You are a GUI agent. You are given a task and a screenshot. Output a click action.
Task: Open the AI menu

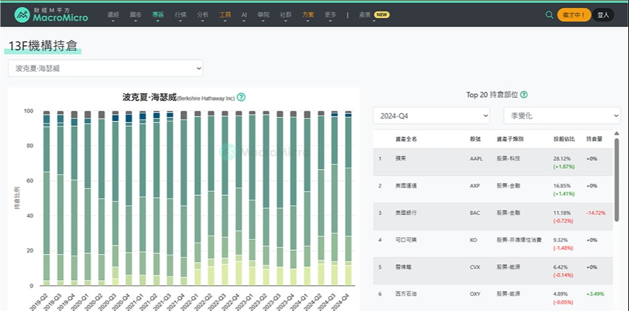244,15
